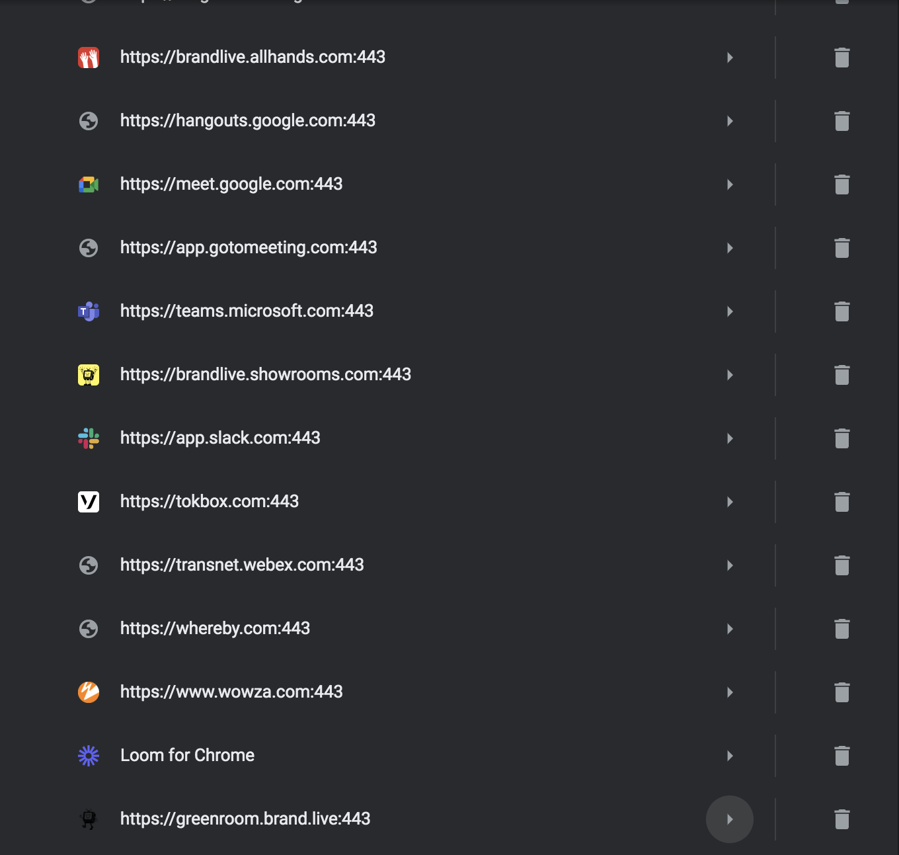Select the Loom for Chrome row label
899x855 pixels.
pos(187,755)
